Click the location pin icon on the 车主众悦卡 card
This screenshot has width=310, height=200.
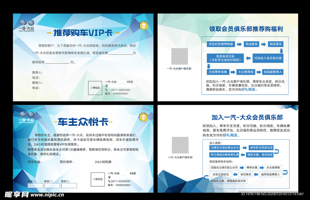click(x=109, y=177)
